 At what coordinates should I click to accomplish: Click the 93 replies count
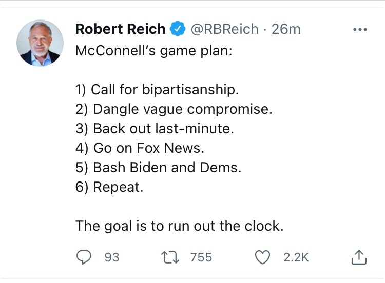tap(111, 257)
